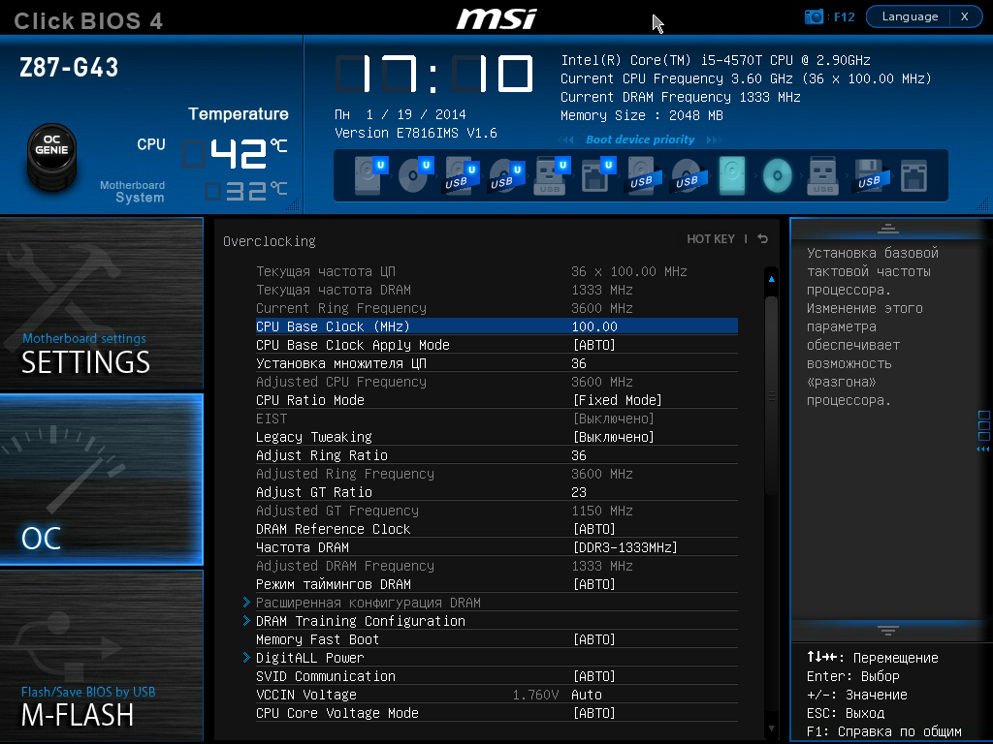The image size is (993, 744).
Task: Select the UEFI hard disk boot device icon
Action: [x=370, y=175]
